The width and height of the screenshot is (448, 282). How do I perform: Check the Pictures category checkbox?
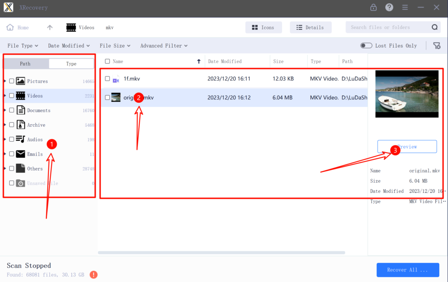(11, 81)
